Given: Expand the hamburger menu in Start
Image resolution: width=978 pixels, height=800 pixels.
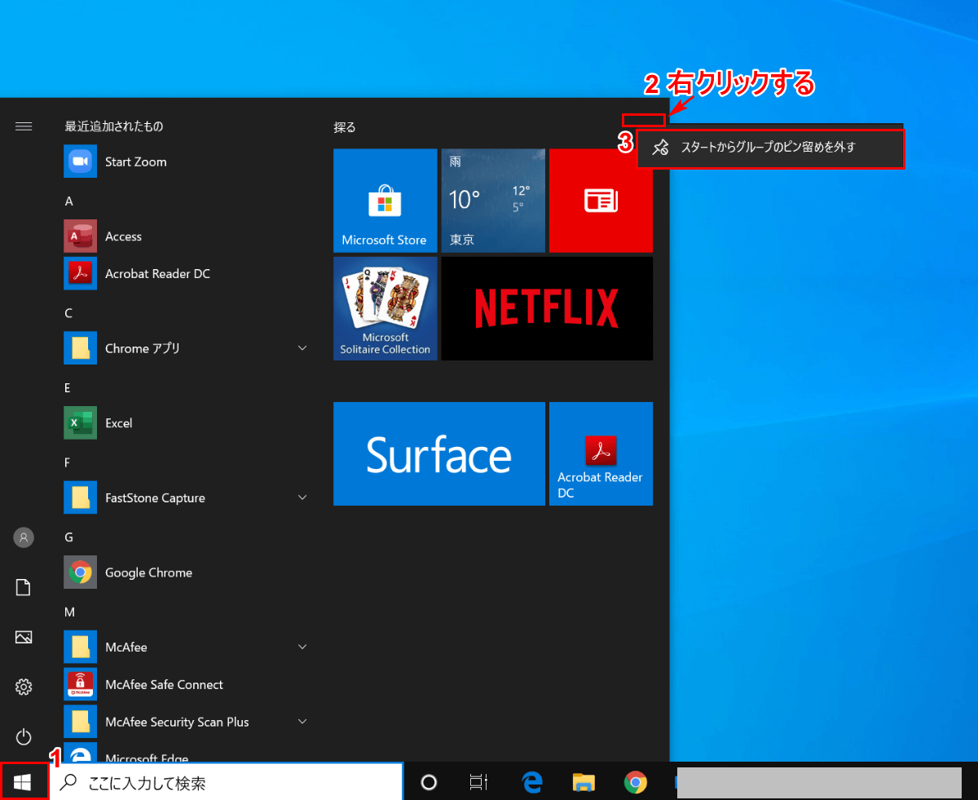Looking at the screenshot, I should 24,126.
